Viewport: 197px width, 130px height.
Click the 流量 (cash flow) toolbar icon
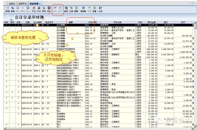click(94, 10)
